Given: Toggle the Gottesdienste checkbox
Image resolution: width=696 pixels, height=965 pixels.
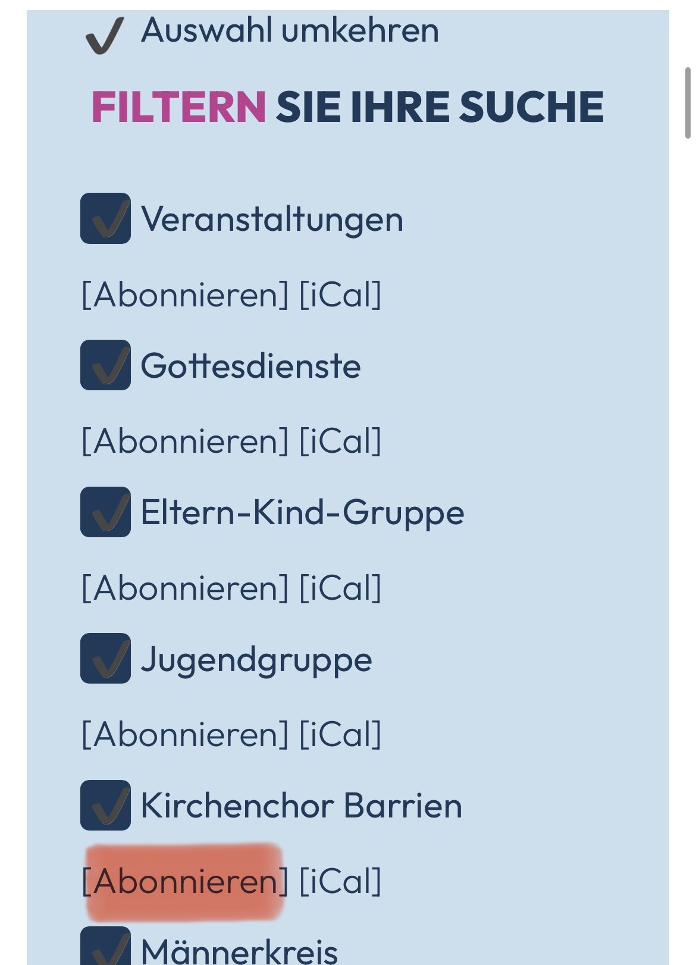Looking at the screenshot, I should [106, 365].
